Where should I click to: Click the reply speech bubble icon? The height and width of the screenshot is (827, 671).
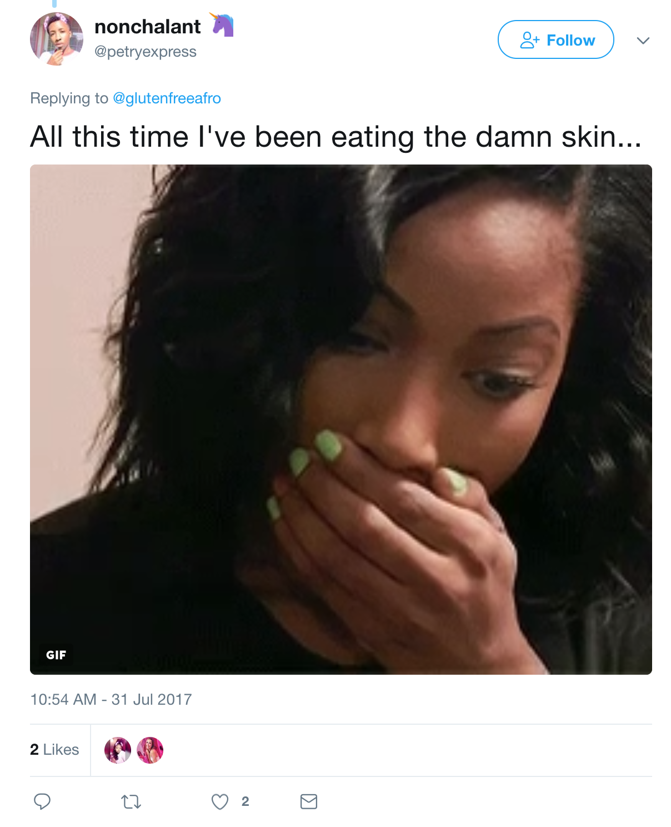[x=42, y=801]
